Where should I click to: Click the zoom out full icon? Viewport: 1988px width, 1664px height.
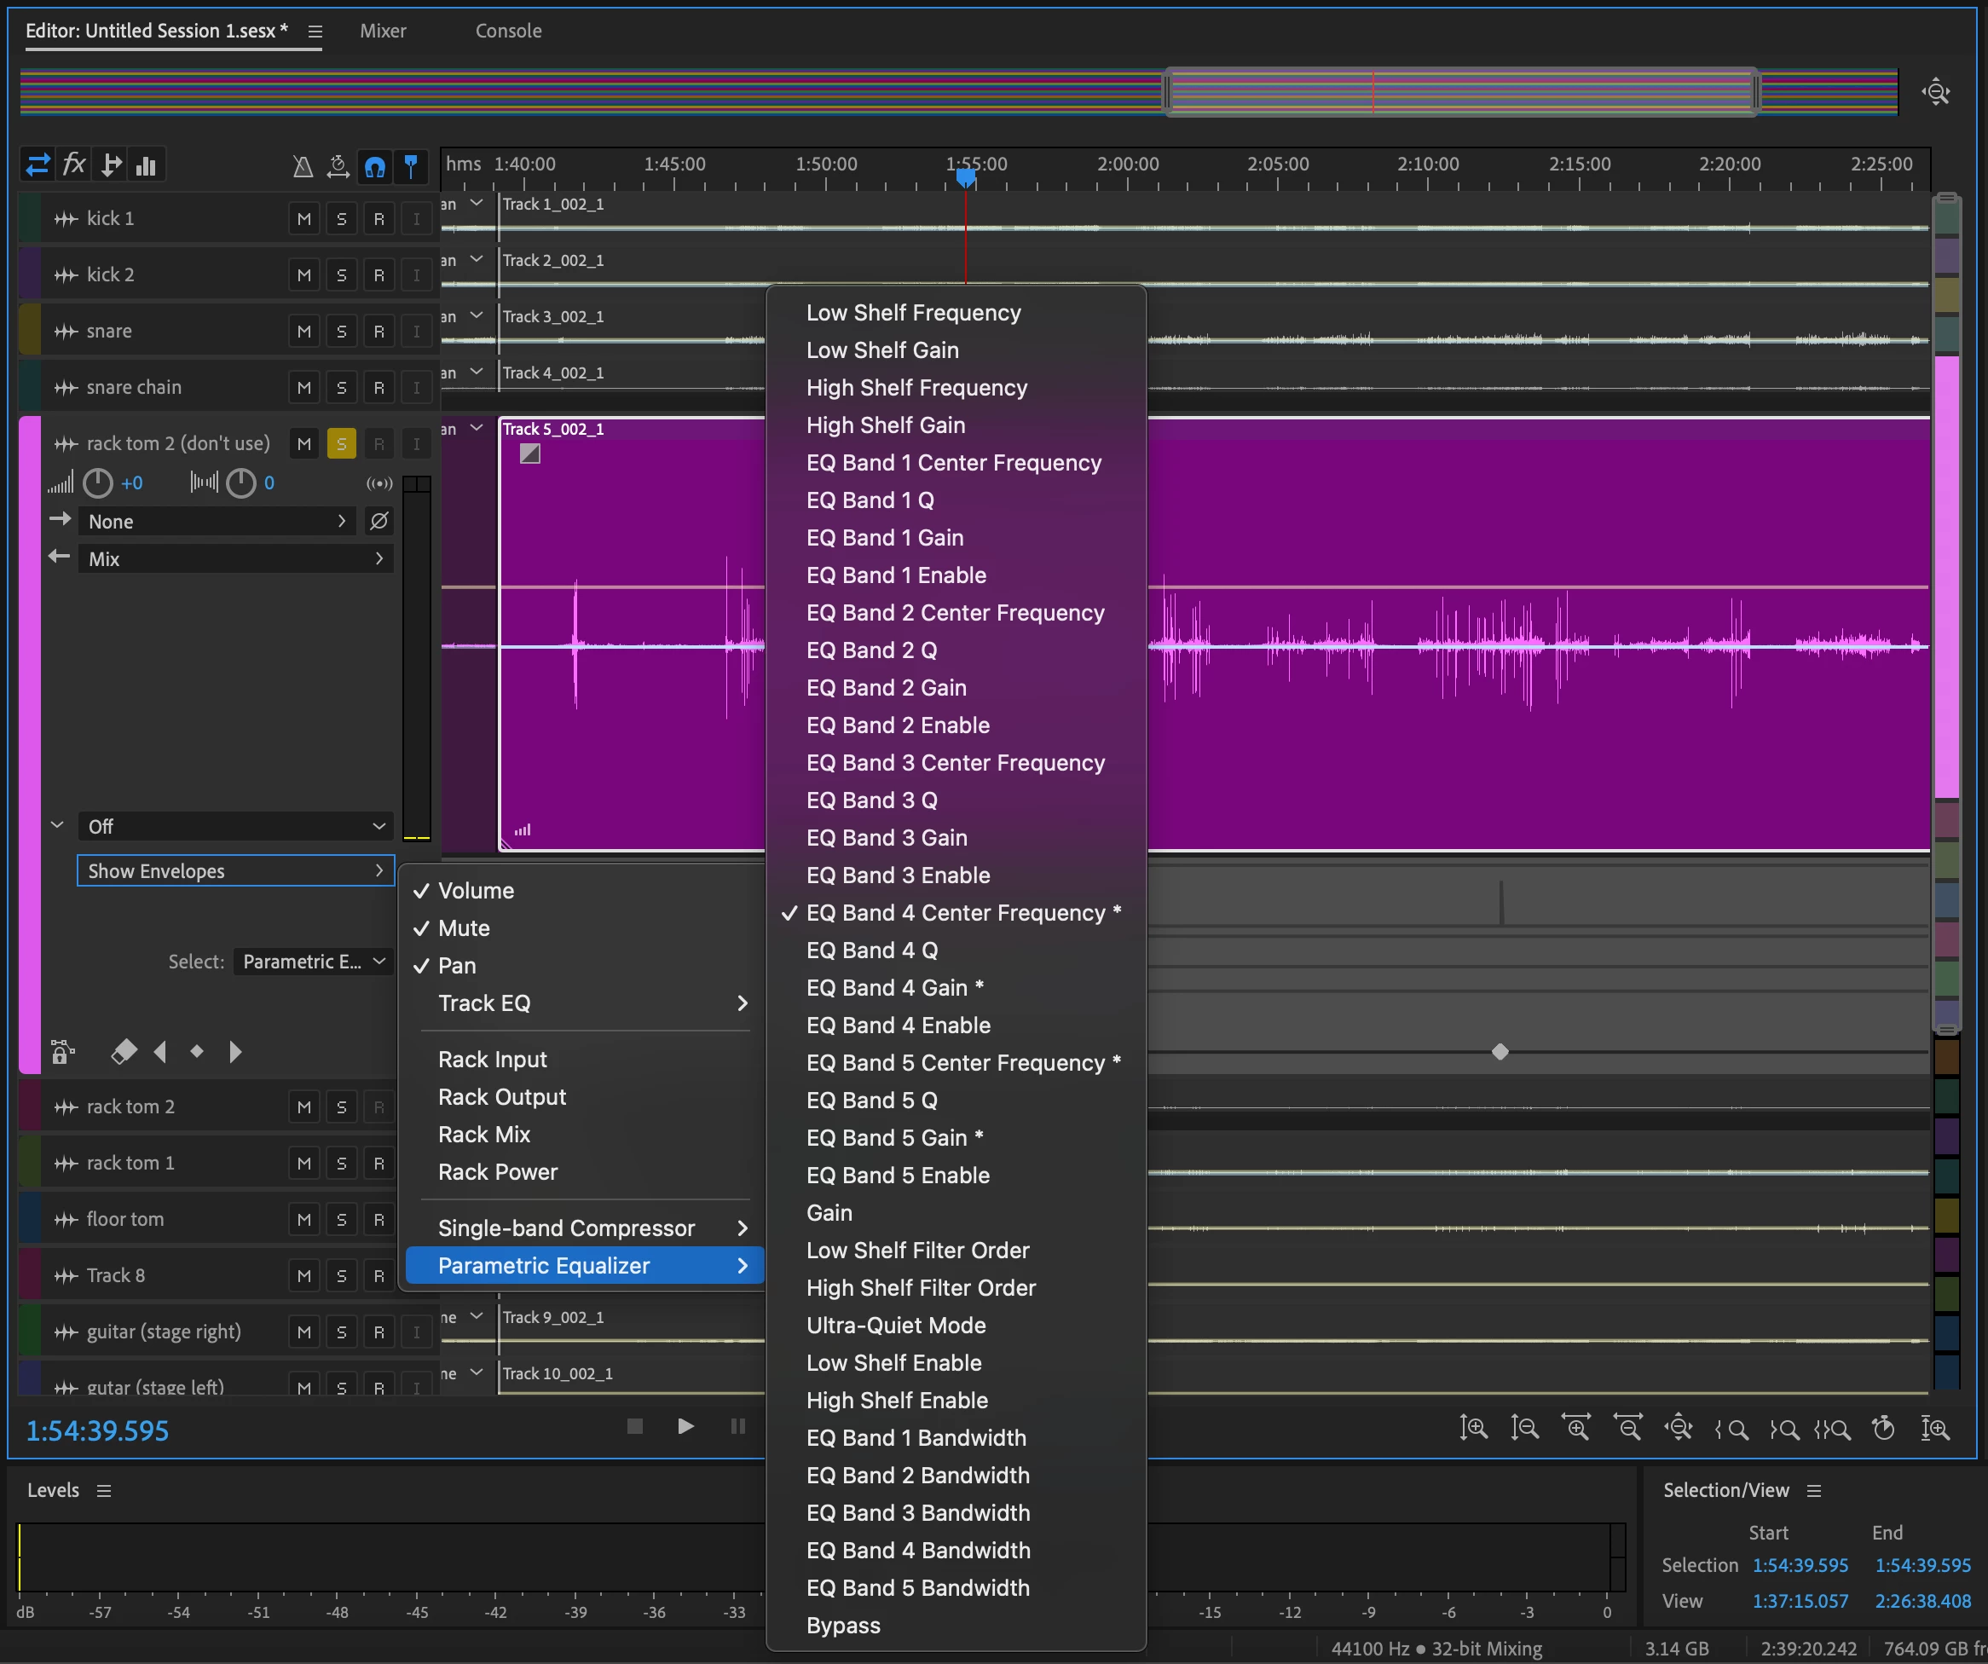click(1679, 1427)
